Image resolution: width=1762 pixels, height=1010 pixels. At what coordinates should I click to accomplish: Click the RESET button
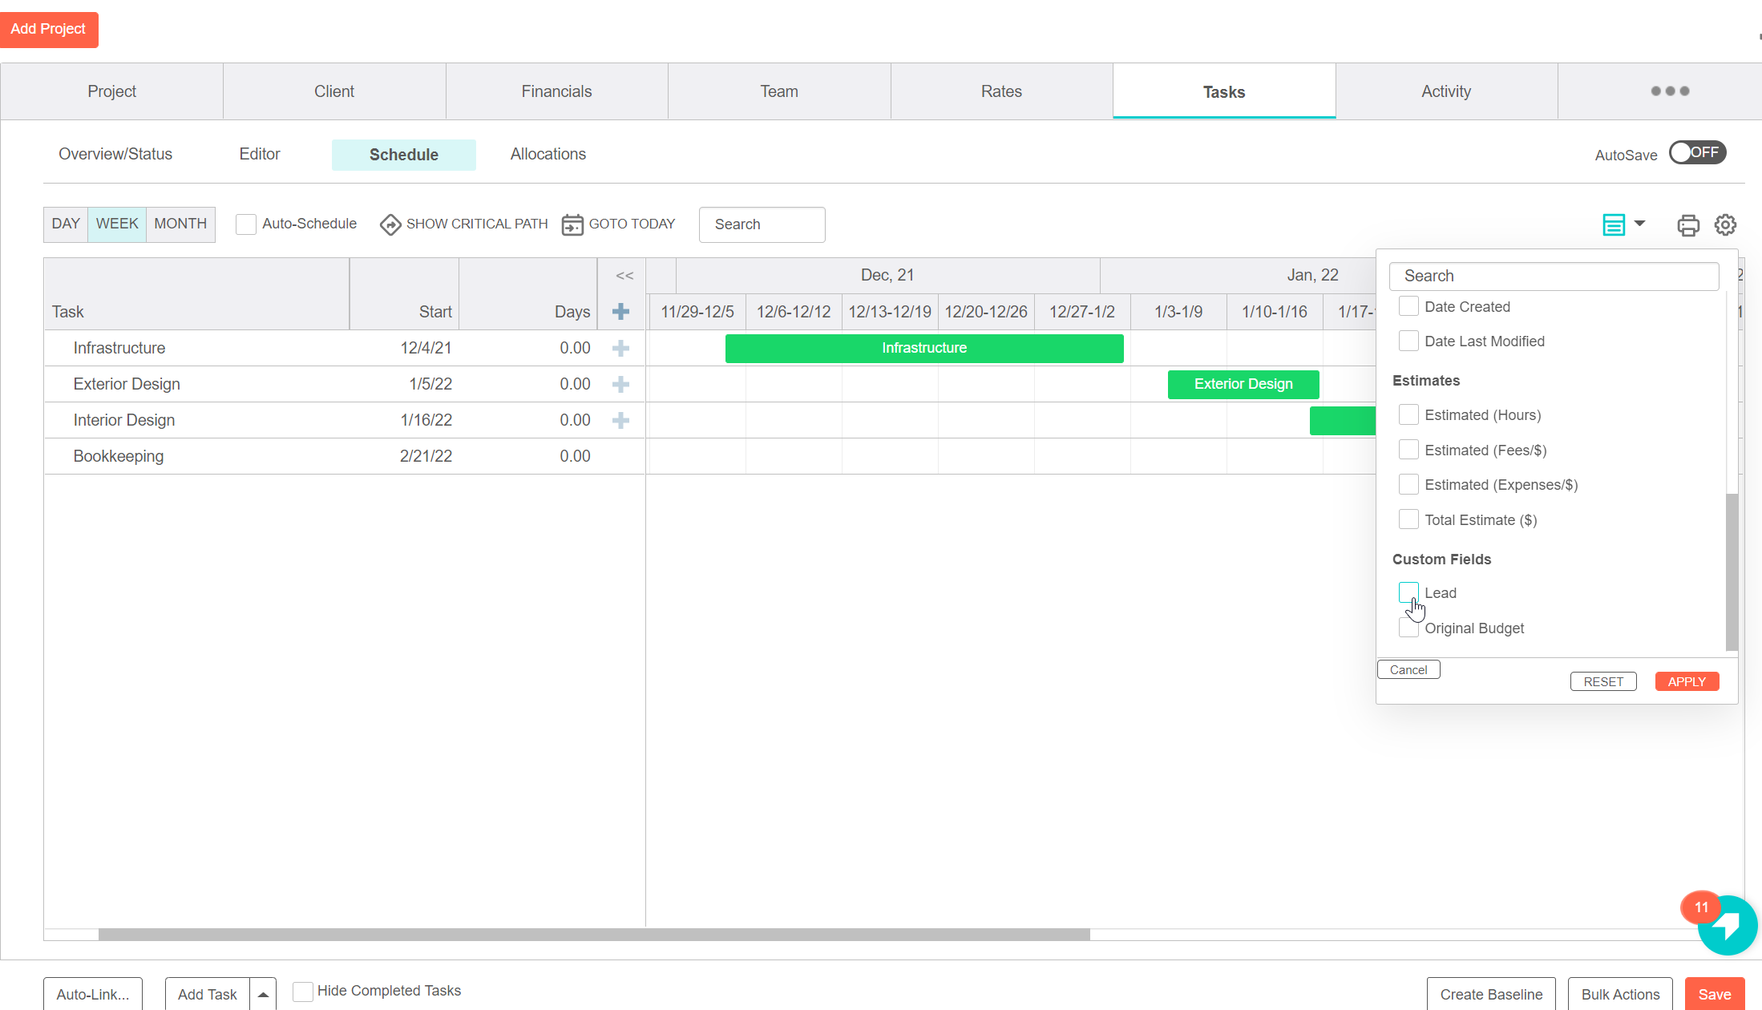coord(1603,681)
